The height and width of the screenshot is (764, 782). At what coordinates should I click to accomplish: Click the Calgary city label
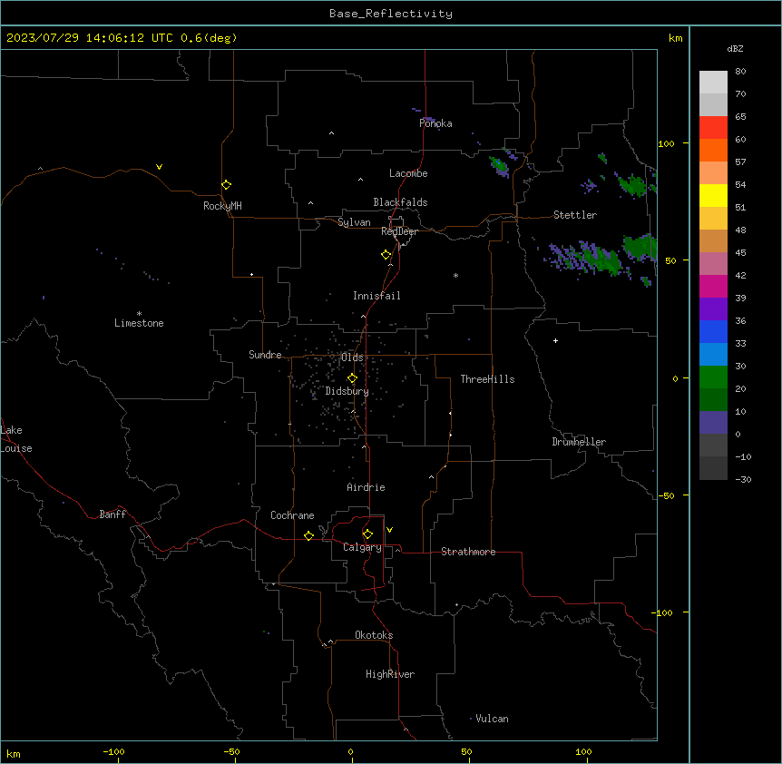363,547
